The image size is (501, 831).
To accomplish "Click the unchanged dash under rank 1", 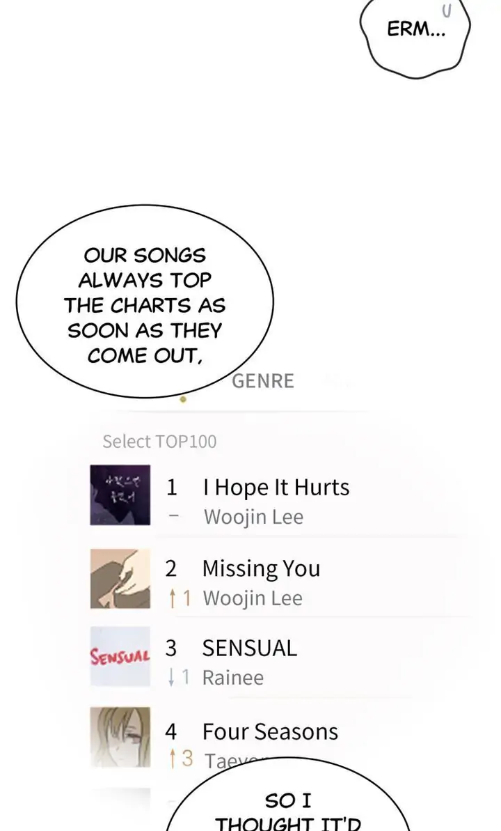I will (174, 517).
